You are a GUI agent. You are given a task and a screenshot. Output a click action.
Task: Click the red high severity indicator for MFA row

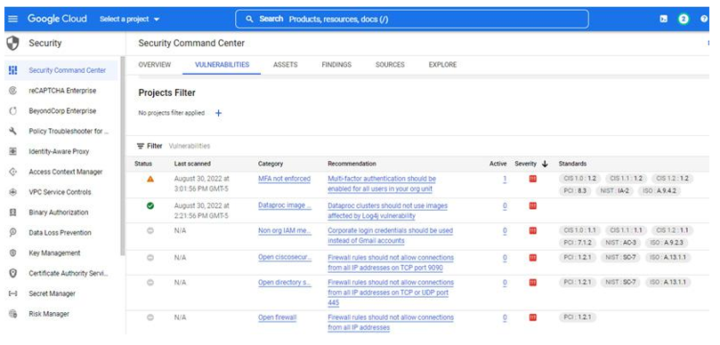coord(532,179)
